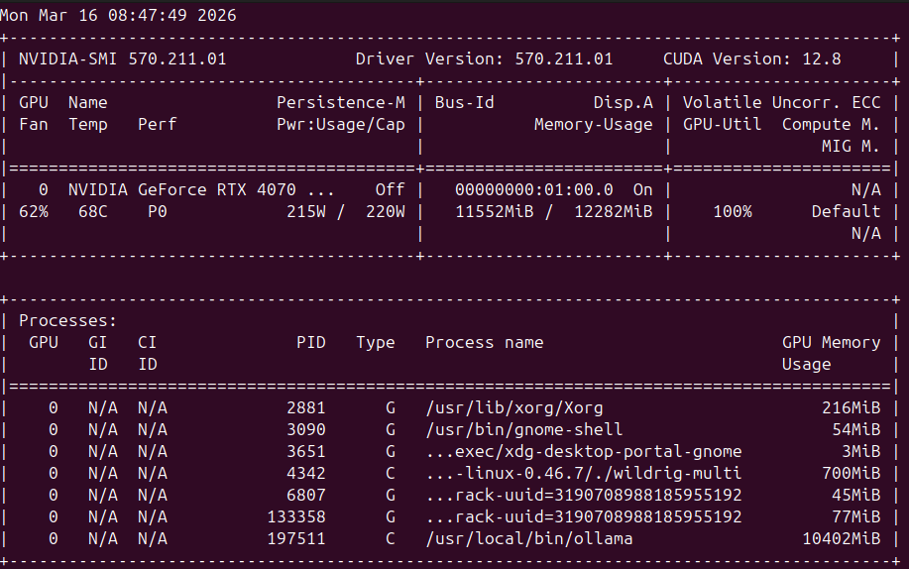Screen dimensions: 909x569
Task: Click the xdg-desktop-portal-gnome process name
Action: click(583, 452)
